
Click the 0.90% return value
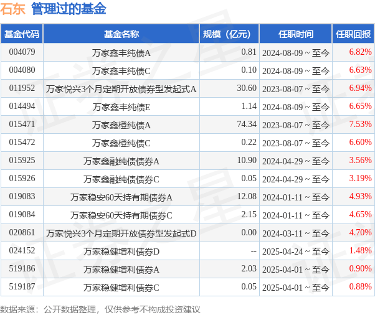pyautogui.click(x=360, y=268)
